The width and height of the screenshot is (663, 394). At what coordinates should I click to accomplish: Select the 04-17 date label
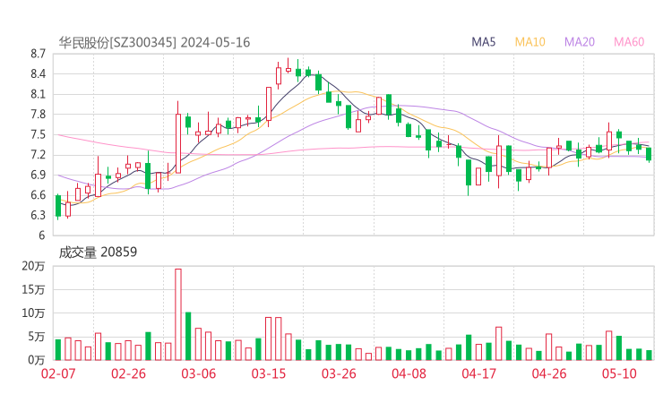(479, 373)
